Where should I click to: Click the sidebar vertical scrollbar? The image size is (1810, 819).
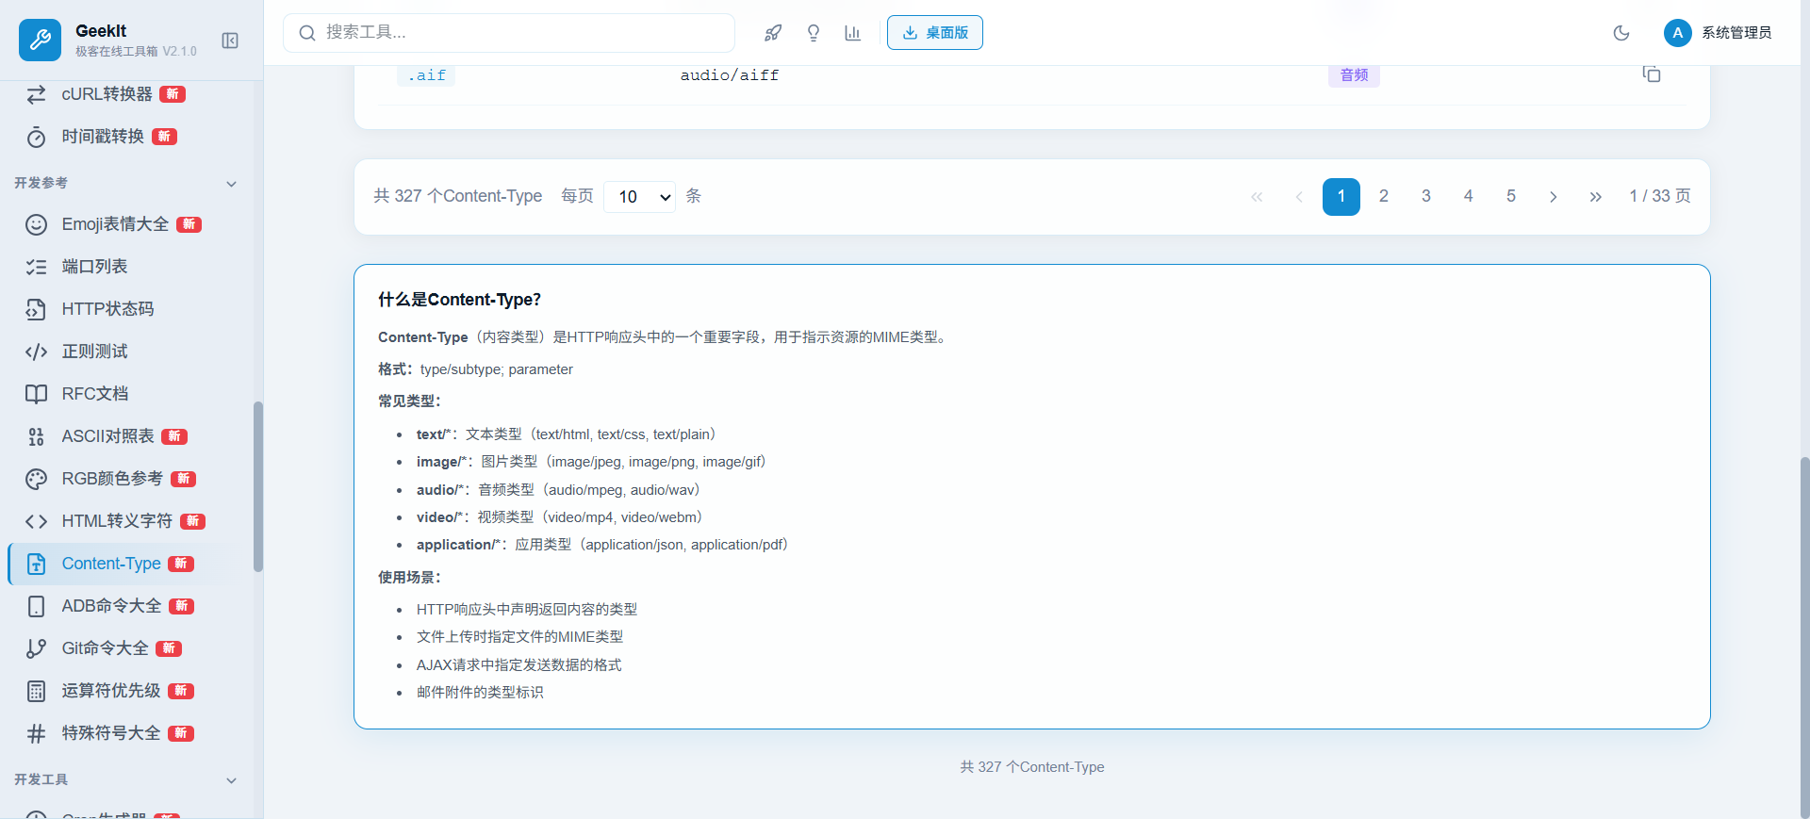[258, 486]
